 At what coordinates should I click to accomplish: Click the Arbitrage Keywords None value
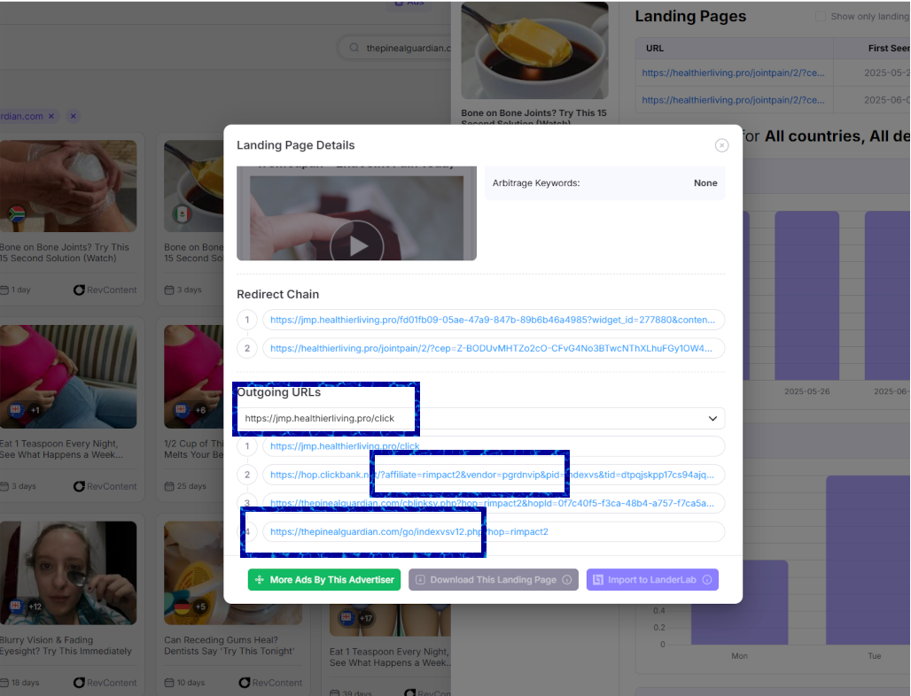click(x=705, y=182)
